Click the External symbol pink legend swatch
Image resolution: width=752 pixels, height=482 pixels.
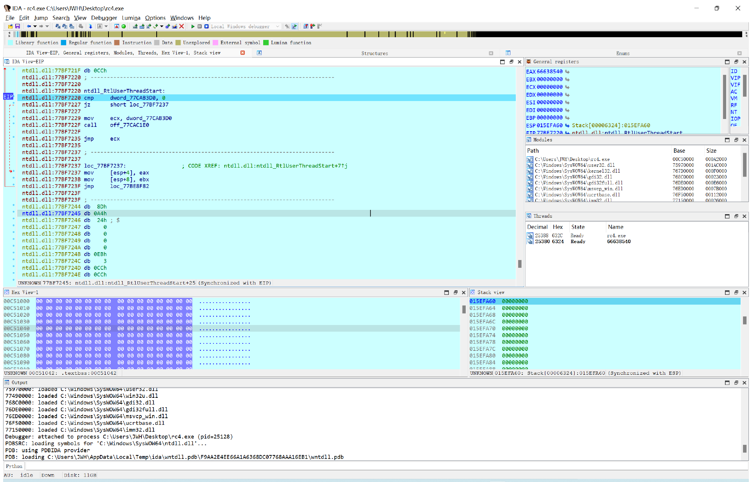pyautogui.click(x=215, y=43)
